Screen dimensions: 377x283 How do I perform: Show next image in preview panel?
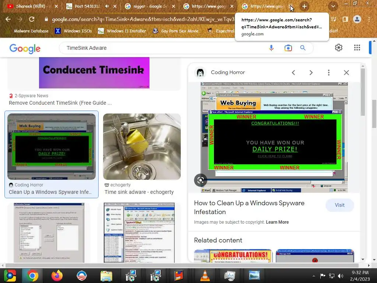click(311, 73)
